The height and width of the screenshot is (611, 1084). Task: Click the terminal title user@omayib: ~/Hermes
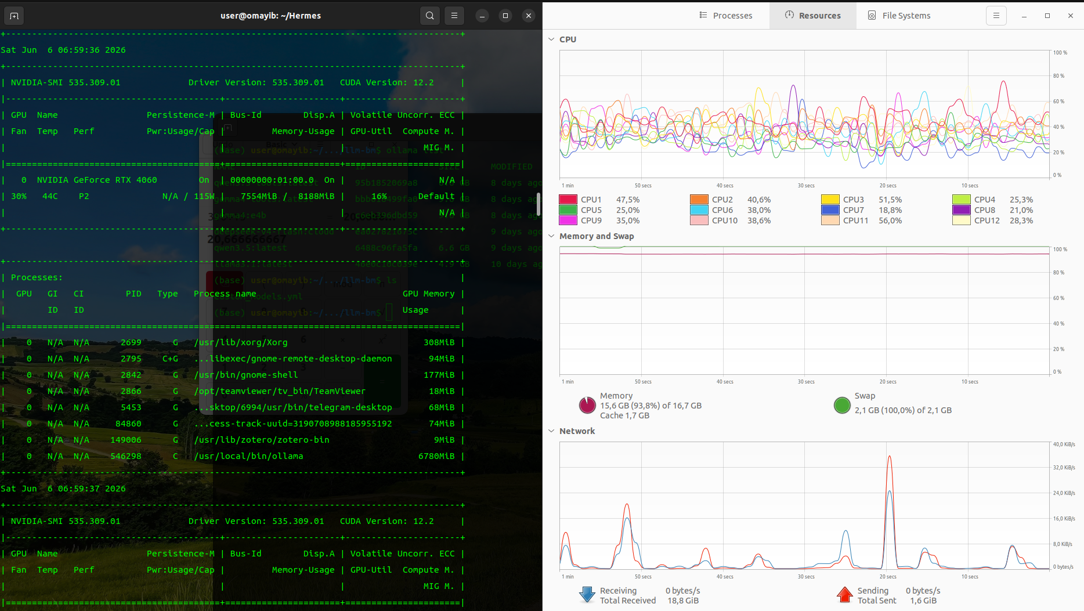coord(270,16)
